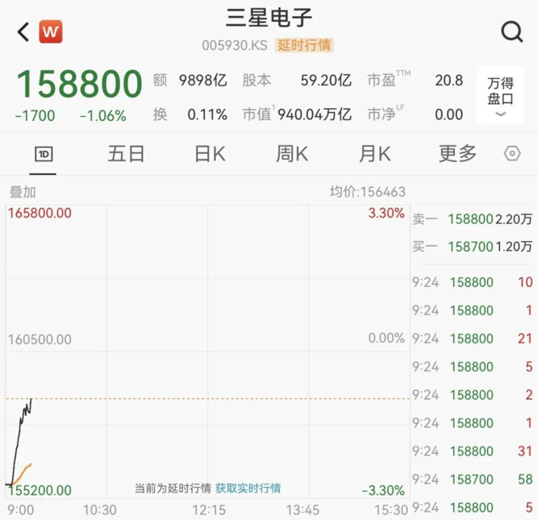Open the orange W Wind logo
This screenshot has width=538, height=520.
tap(51, 32)
